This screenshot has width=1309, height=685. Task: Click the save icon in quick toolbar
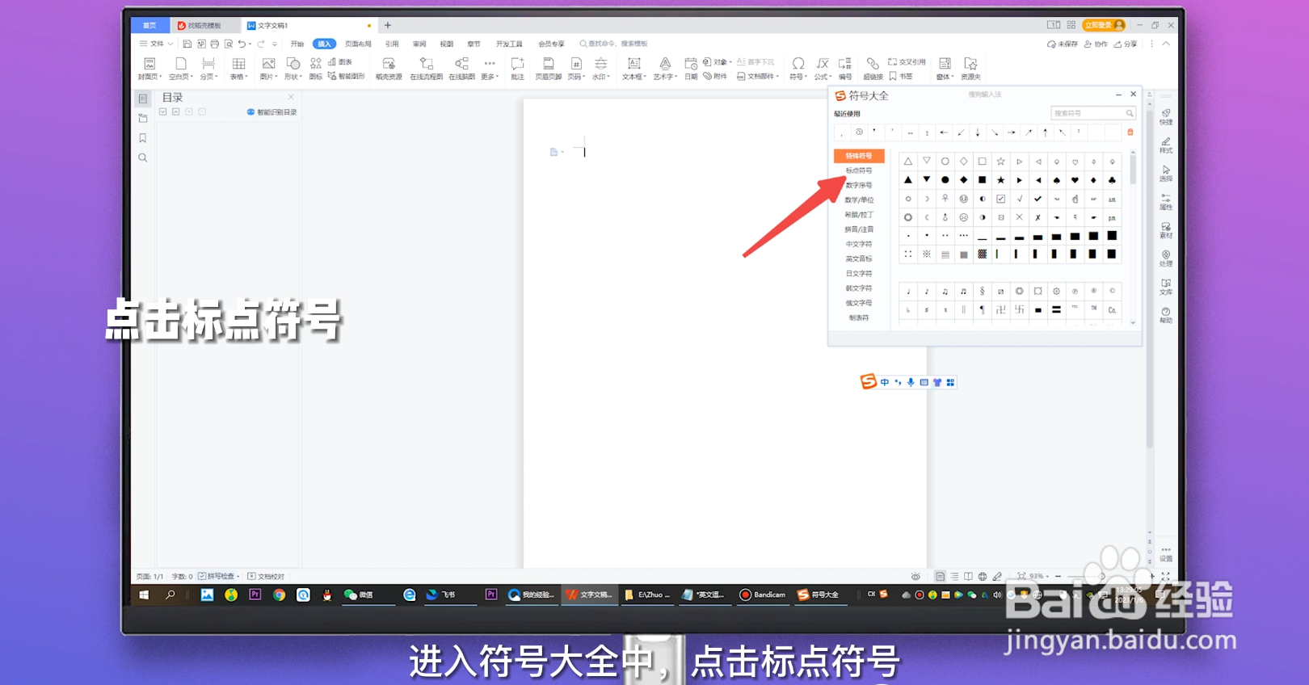coord(187,44)
